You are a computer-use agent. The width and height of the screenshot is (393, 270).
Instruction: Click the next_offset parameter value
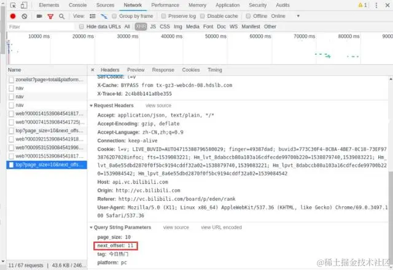pos(130,245)
